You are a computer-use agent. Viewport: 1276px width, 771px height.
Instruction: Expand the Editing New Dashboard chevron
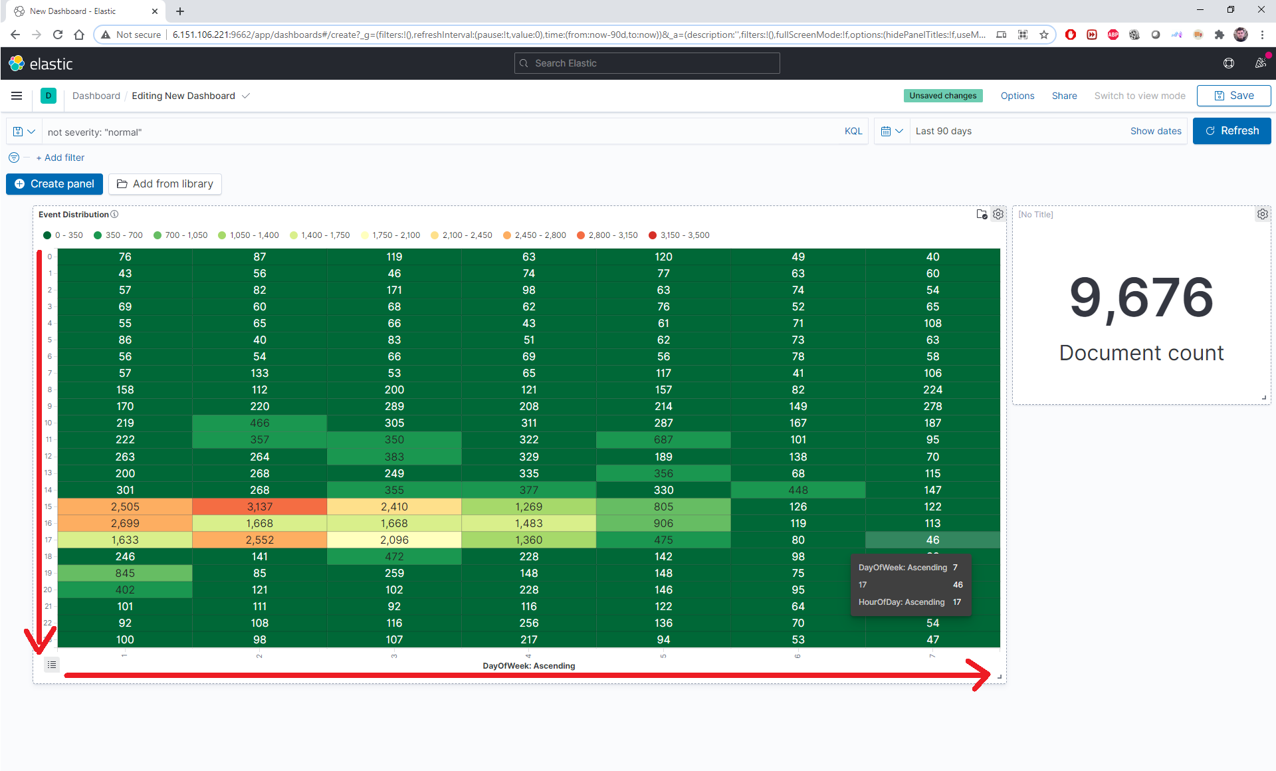(246, 96)
